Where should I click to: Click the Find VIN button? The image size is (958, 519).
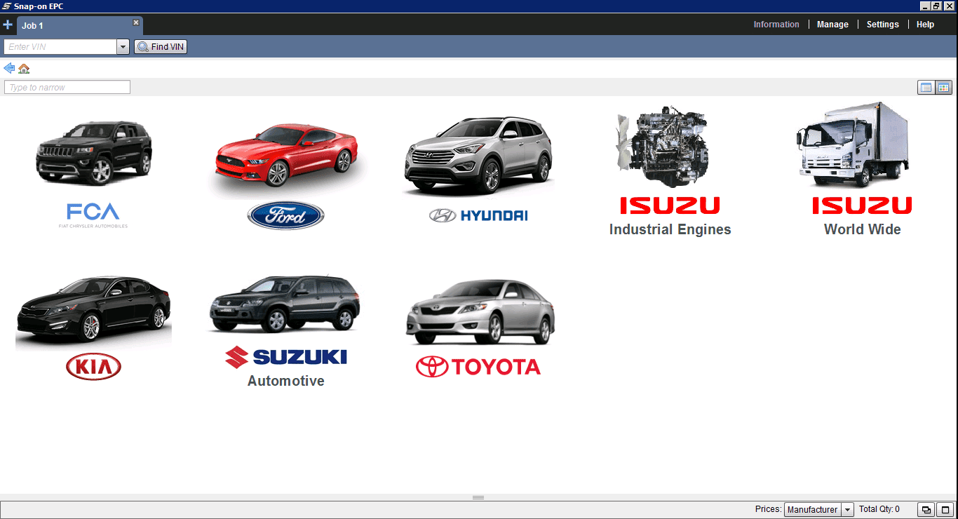click(x=161, y=47)
